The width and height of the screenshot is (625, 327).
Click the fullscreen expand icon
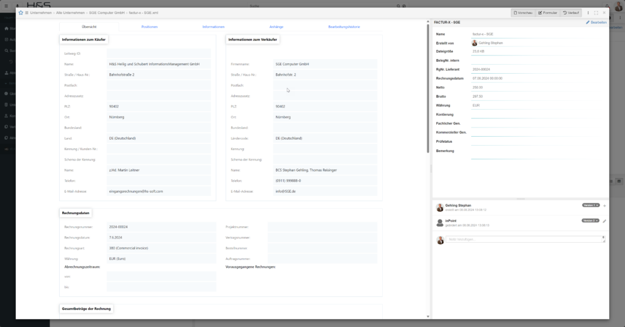pyautogui.click(x=596, y=13)
